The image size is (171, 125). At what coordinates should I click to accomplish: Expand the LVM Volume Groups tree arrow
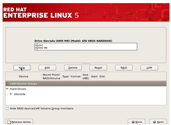point(7,84)
